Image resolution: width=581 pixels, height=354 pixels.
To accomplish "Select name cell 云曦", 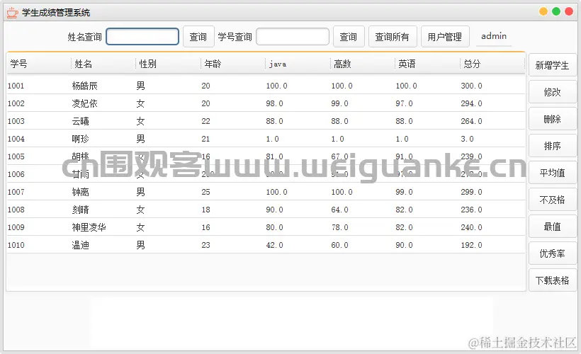I will [80, 121].
